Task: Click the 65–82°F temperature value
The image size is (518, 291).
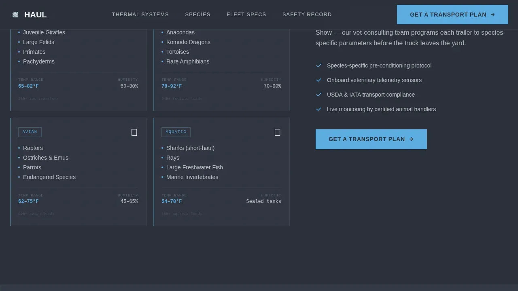Action: [28, 86]
